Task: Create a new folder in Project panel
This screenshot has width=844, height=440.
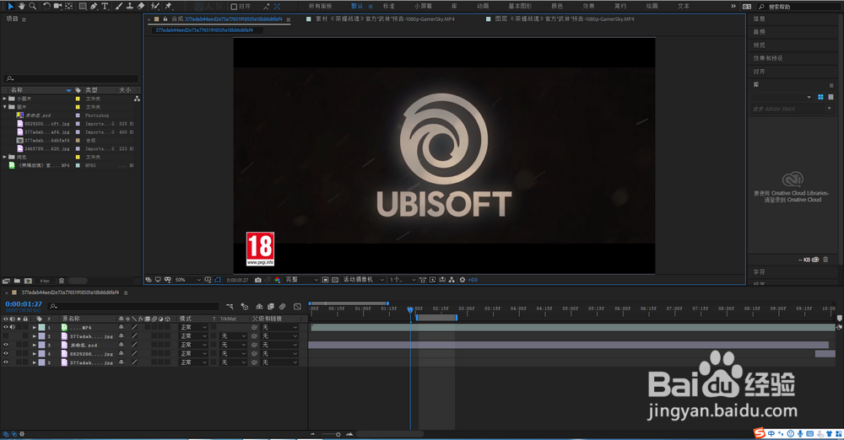Action: (17, 281)
